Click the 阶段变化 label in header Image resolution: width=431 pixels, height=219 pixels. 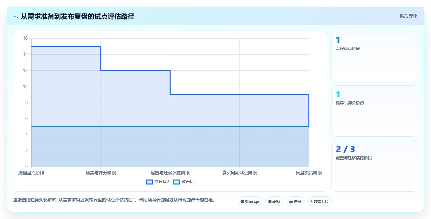point(408,16)
